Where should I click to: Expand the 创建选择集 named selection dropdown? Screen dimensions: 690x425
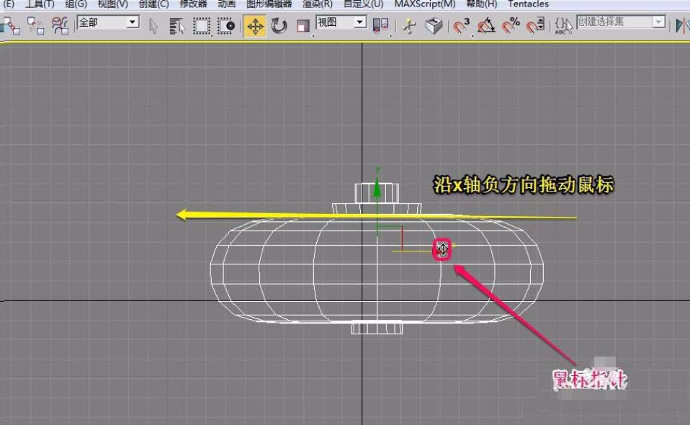(x=658, y=22)
